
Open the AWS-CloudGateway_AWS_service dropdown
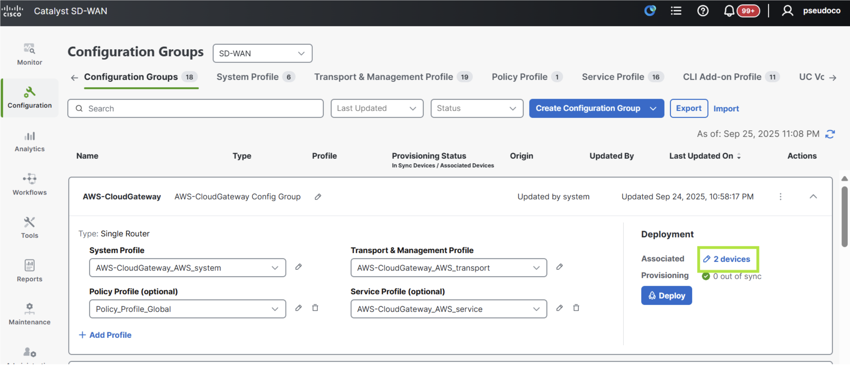(x=449, y=309)
